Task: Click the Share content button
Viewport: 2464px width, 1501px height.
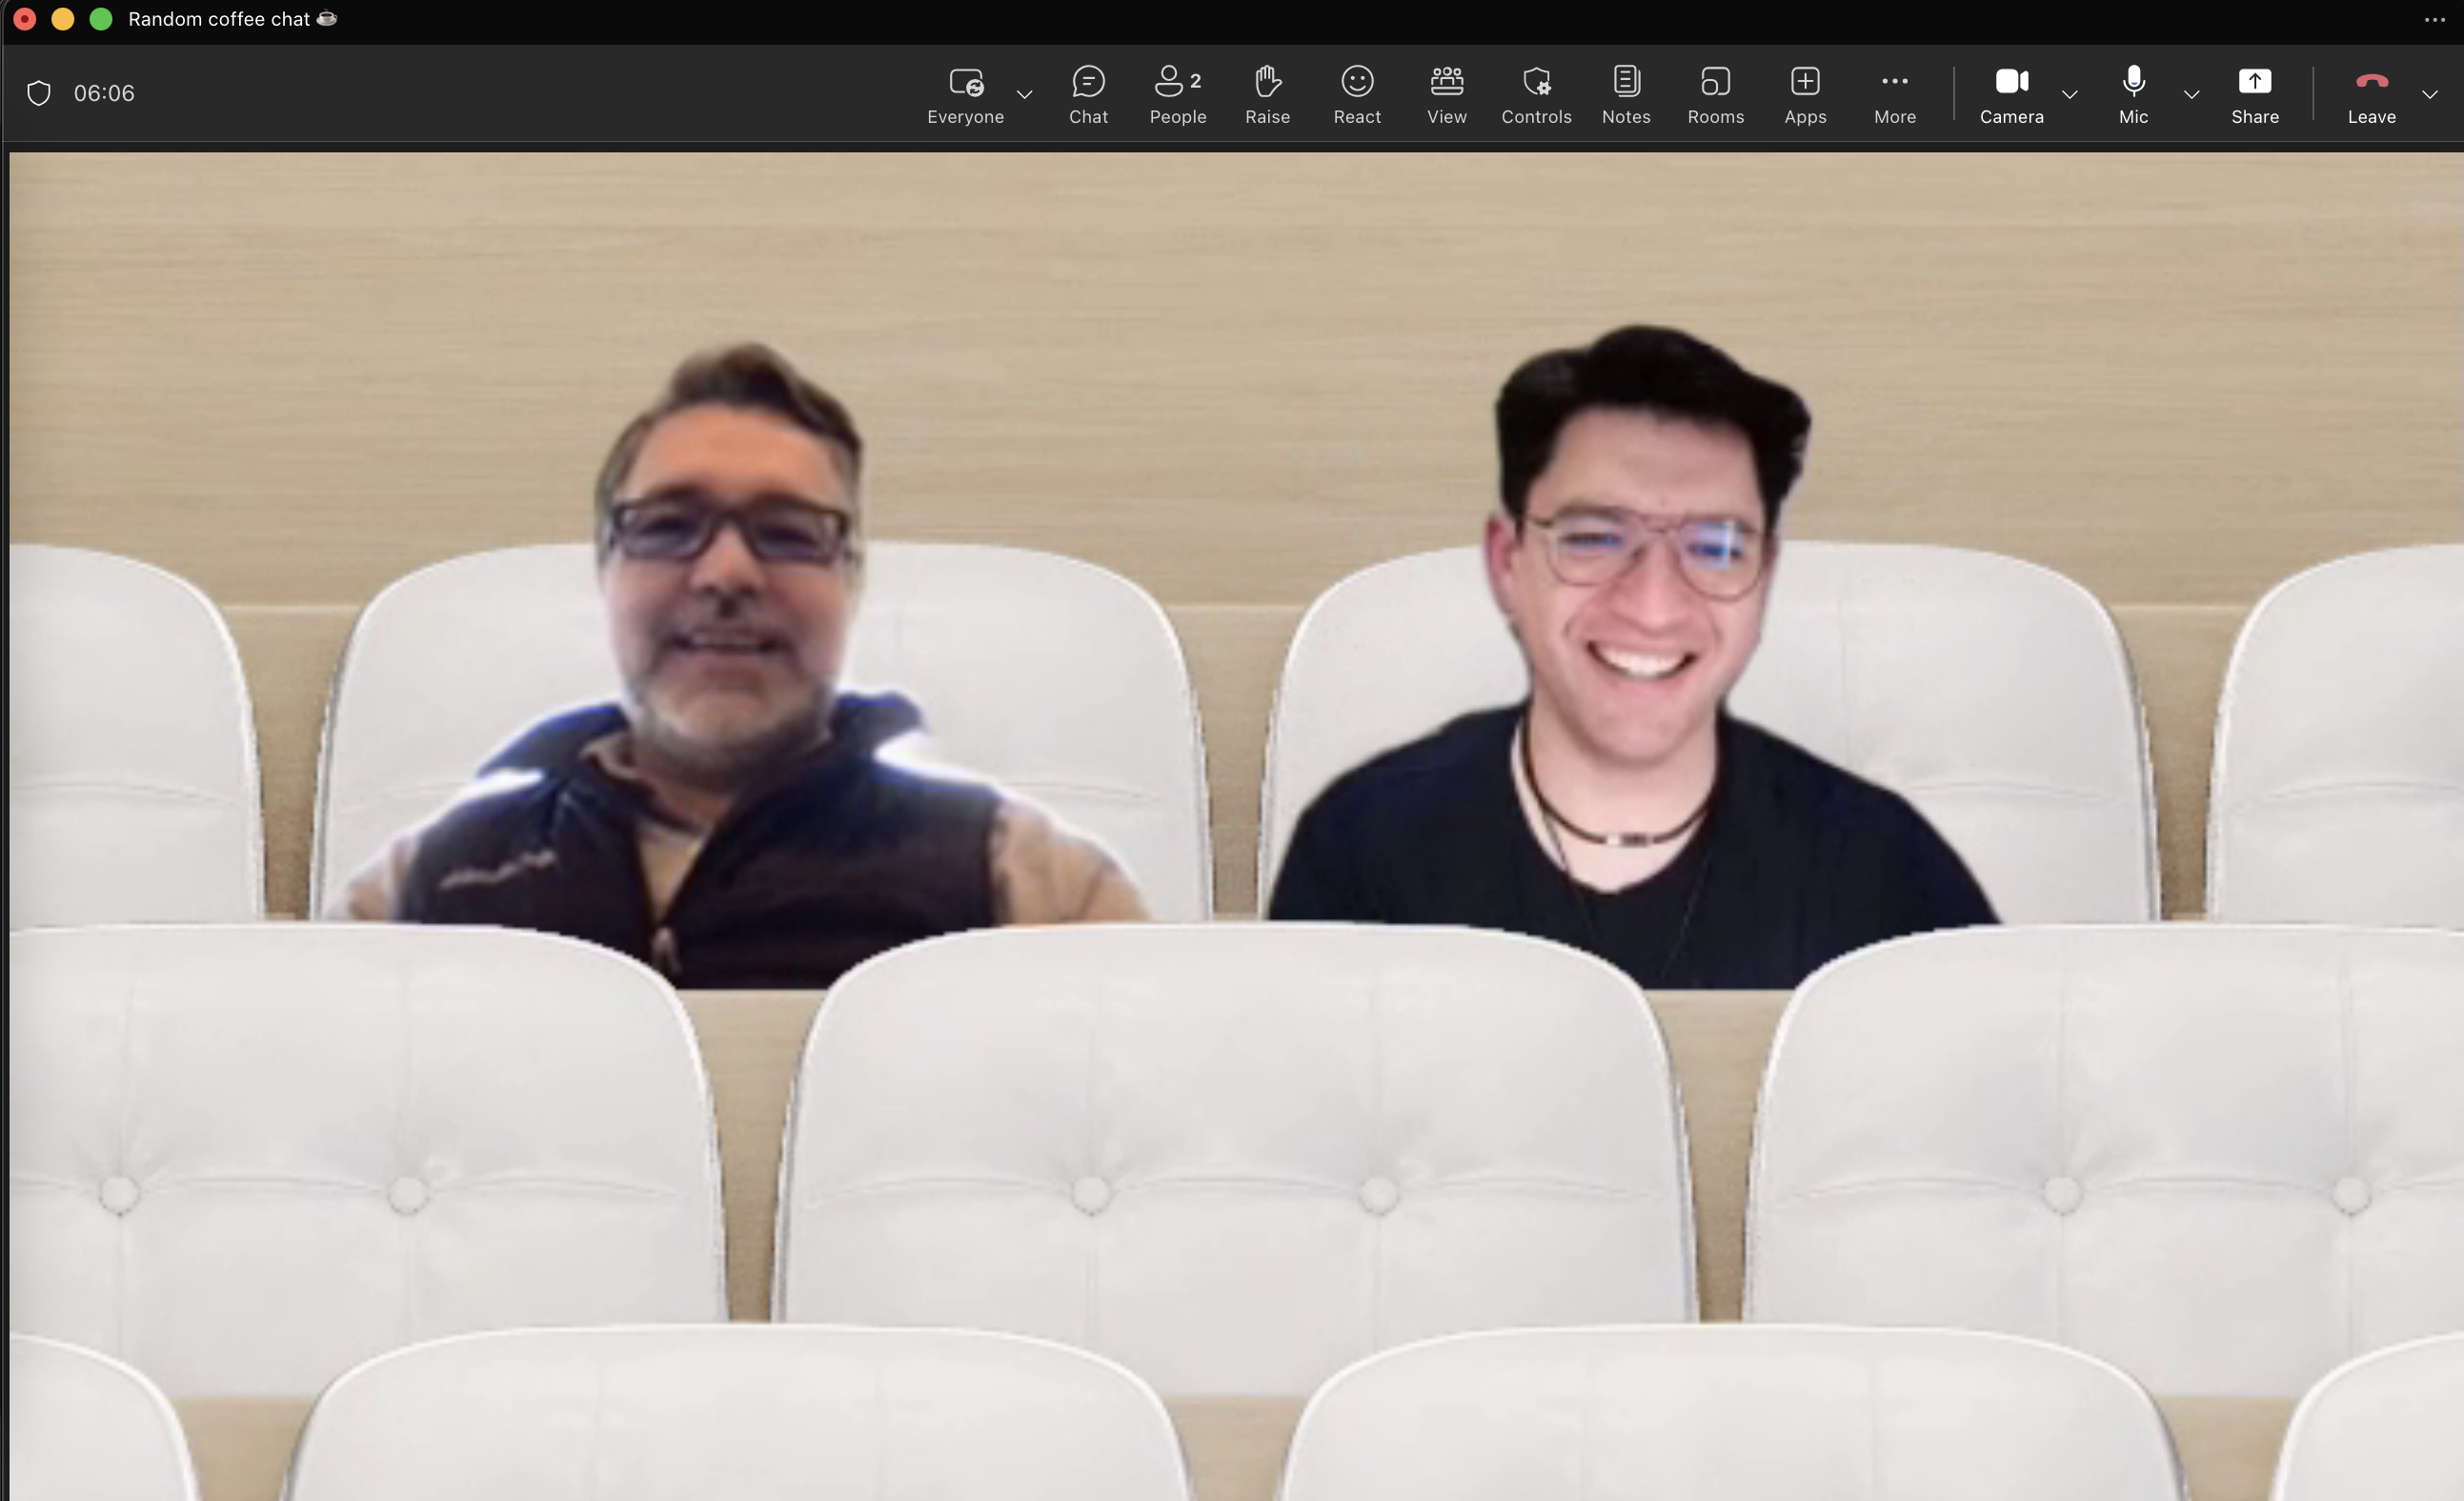Action: [x=2254, y=94]
